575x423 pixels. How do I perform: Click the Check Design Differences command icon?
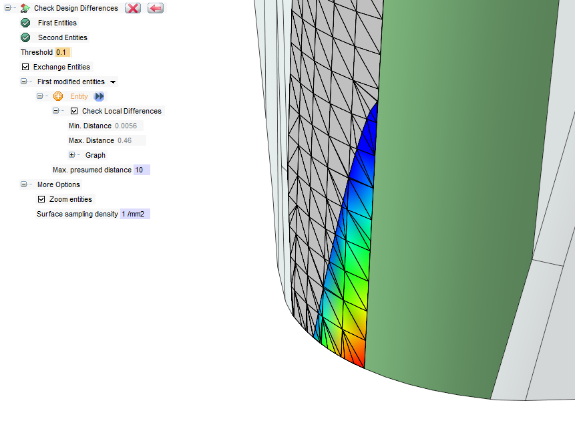point(25,8)
